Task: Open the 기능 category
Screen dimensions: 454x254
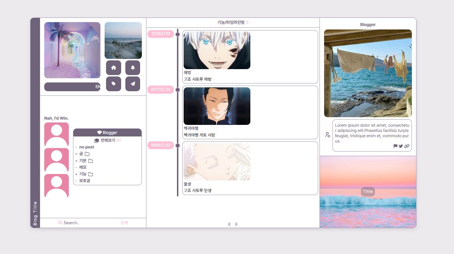Action: point(83,174)
